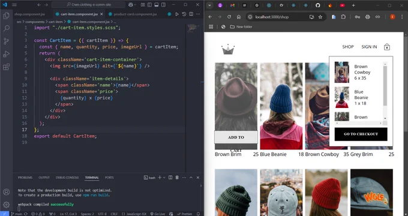Image resolution: width=408 pixels, height=216 pixels.
Task: Open the VS Code hamburger menu
Action: coord(14,5)
